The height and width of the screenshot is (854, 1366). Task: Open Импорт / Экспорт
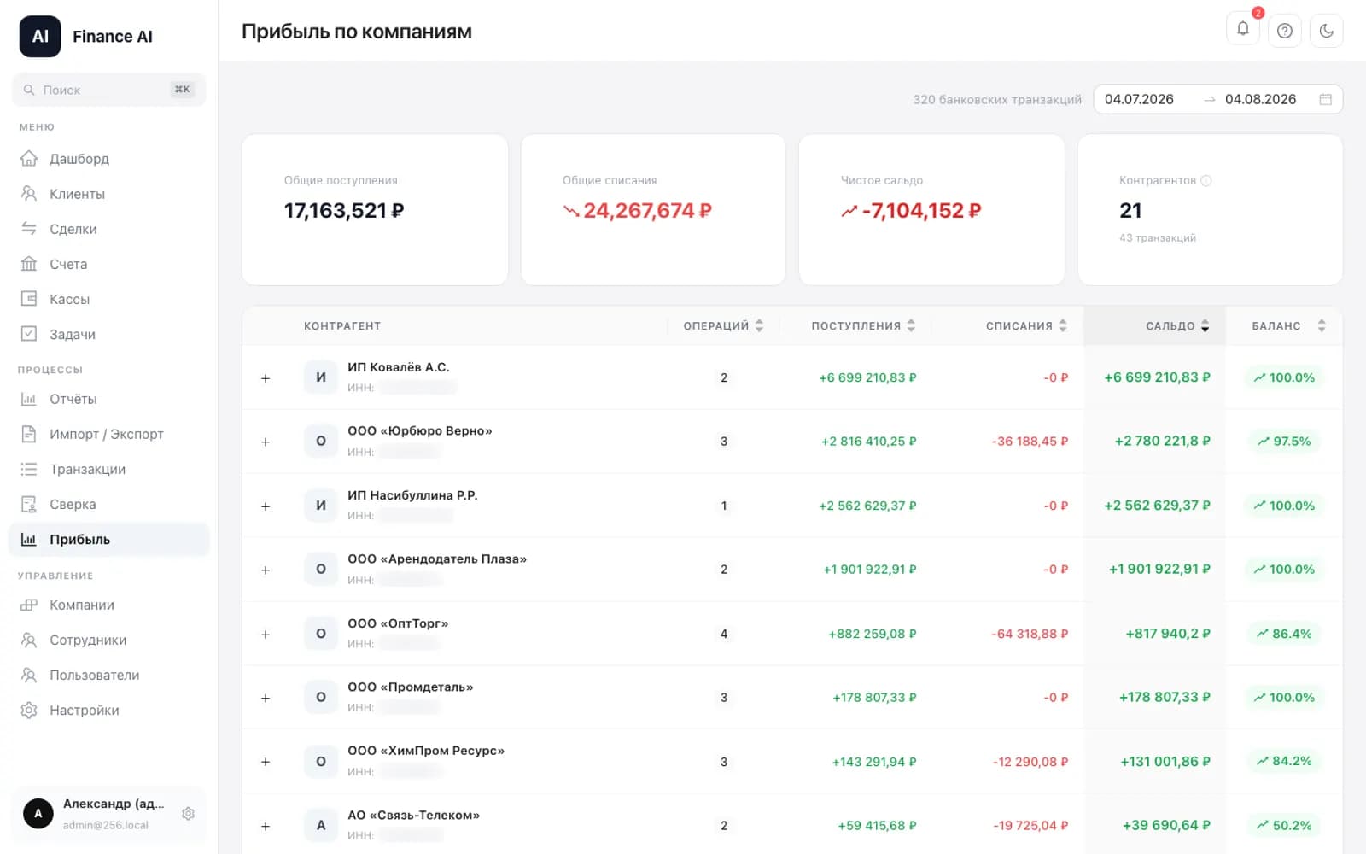[109, 434]
